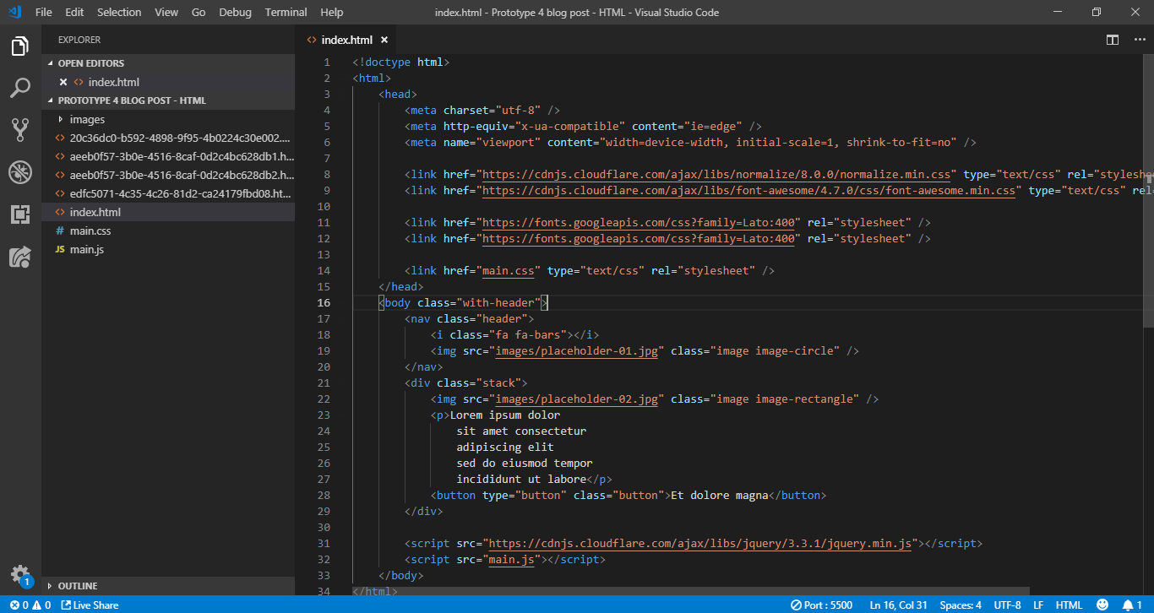1154x613 pixels.
Task: Change language mode by clicking HTML in status bar
Action: pos(1070,605)
